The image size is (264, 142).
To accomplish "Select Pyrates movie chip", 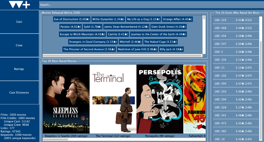I will tap(71, 27).
